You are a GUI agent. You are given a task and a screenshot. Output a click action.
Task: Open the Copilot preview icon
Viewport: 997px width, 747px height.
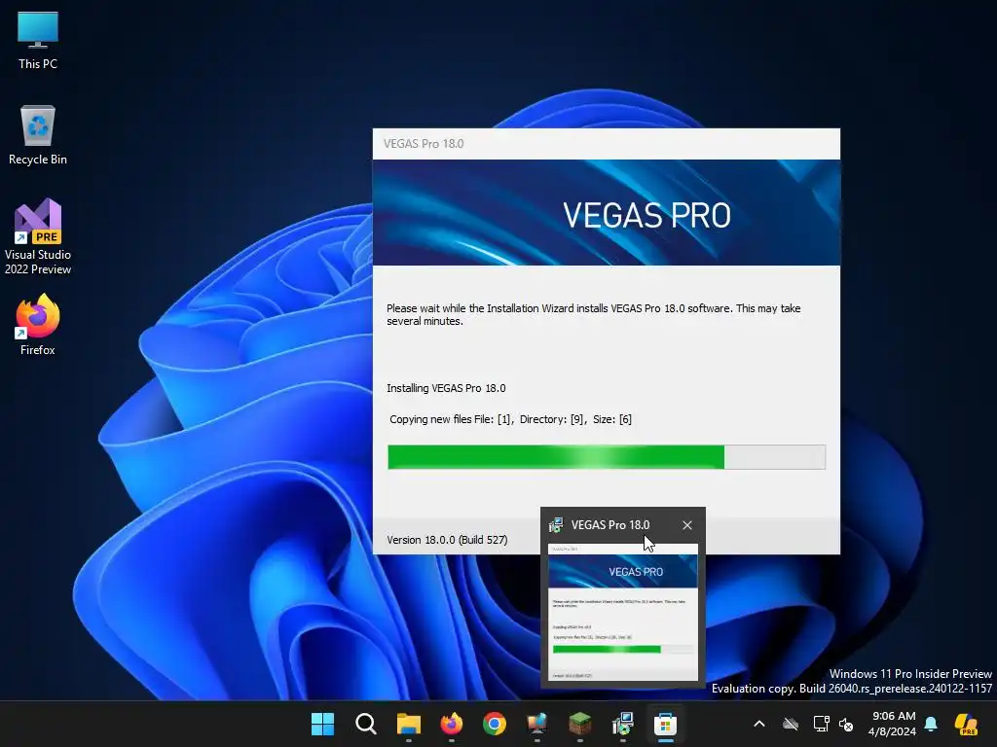[966, 724]
